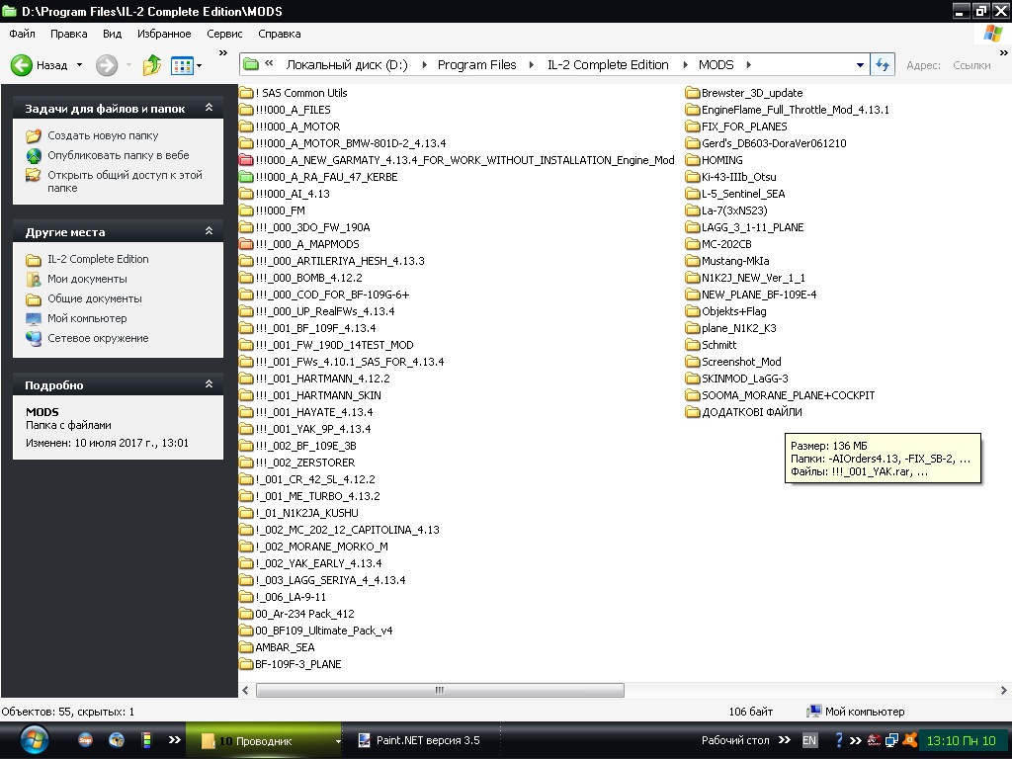Screen dimensions: 1012x759
Task: Click the green Forward arrow icon
Action: click(x=107, y=64)
